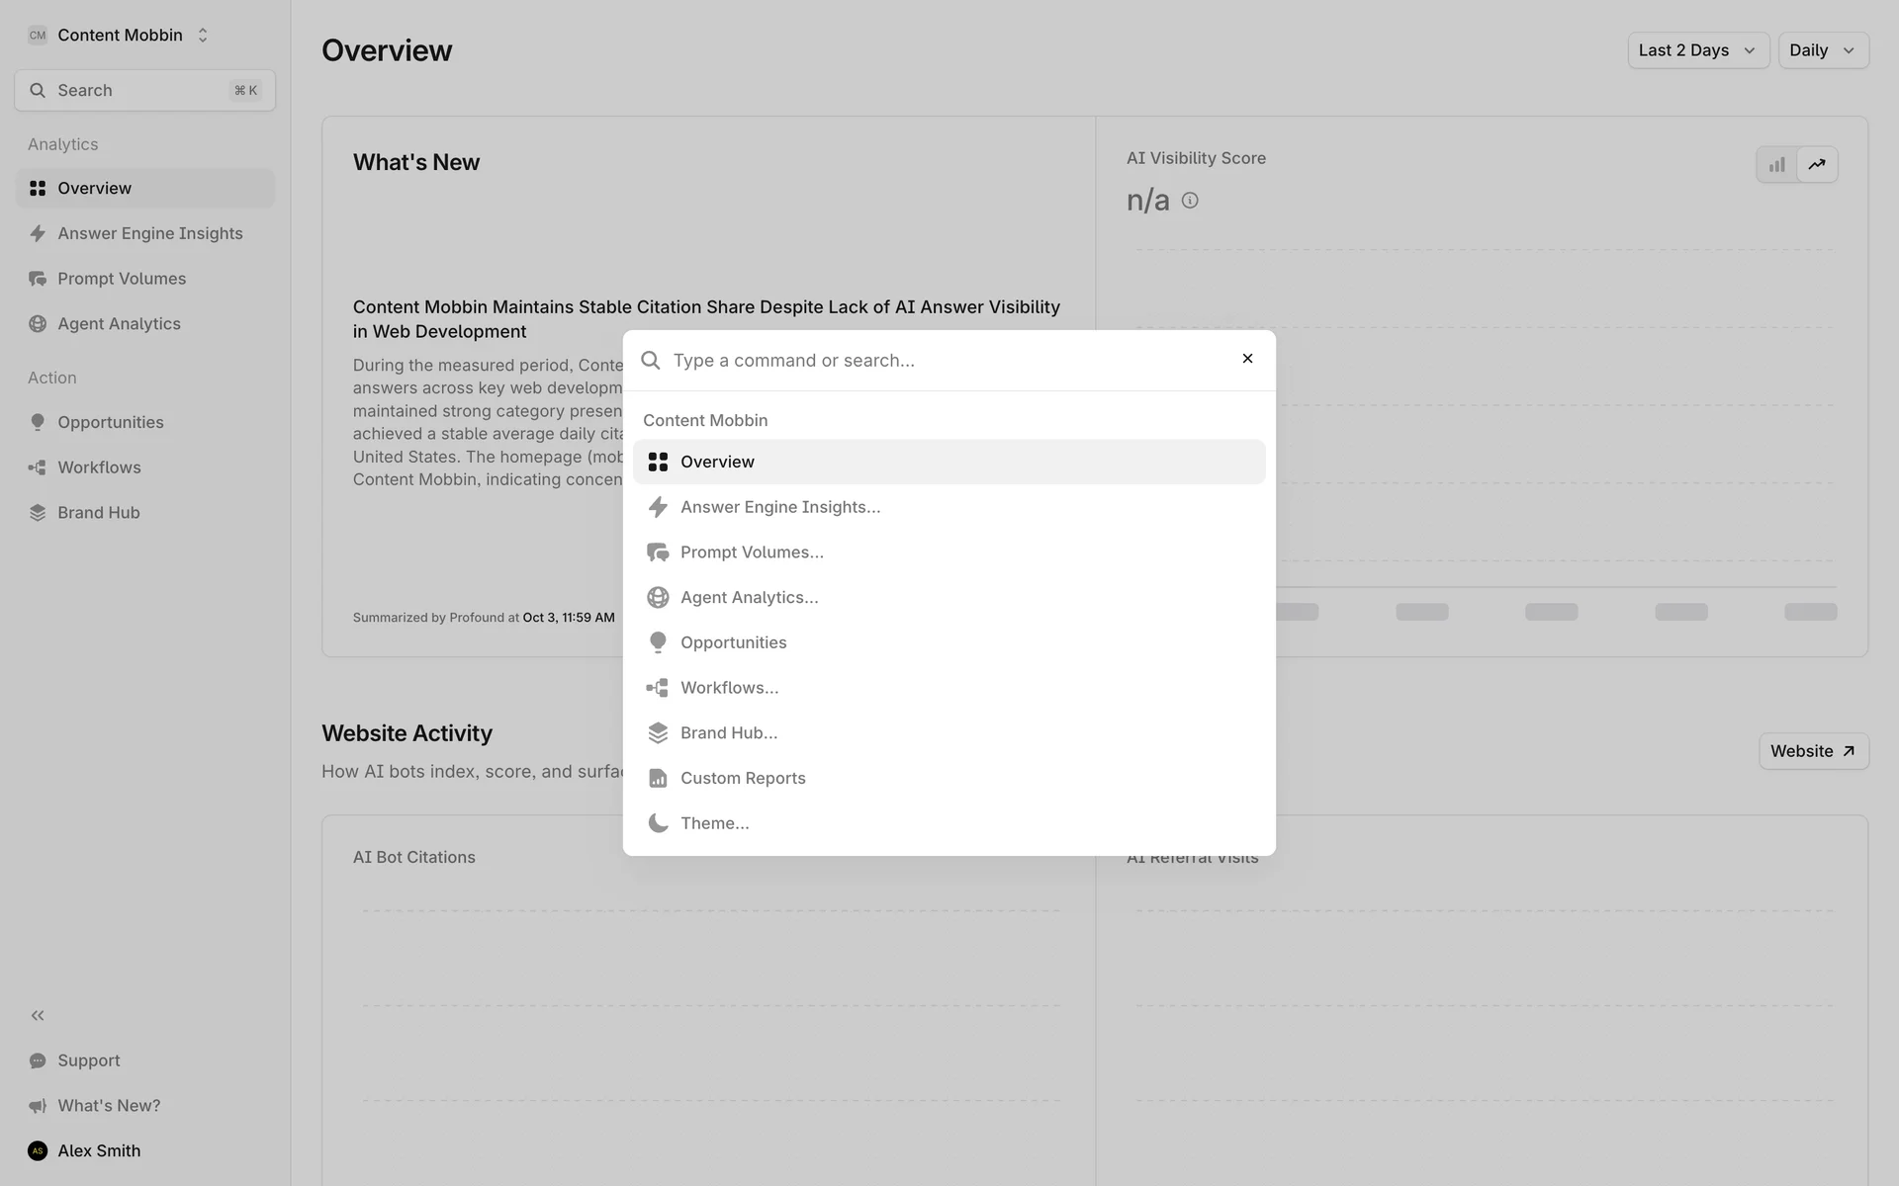Select Prompt Volumes in the command palette

[752, 552]
